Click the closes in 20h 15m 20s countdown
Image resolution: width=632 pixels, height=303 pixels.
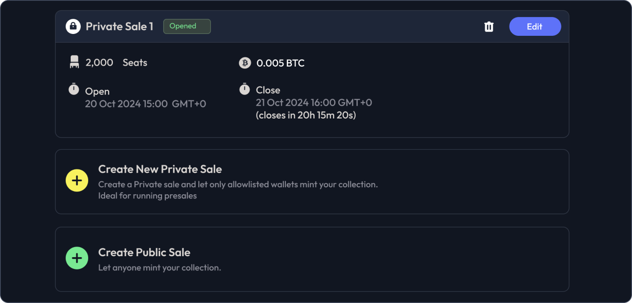click(306, 115)
